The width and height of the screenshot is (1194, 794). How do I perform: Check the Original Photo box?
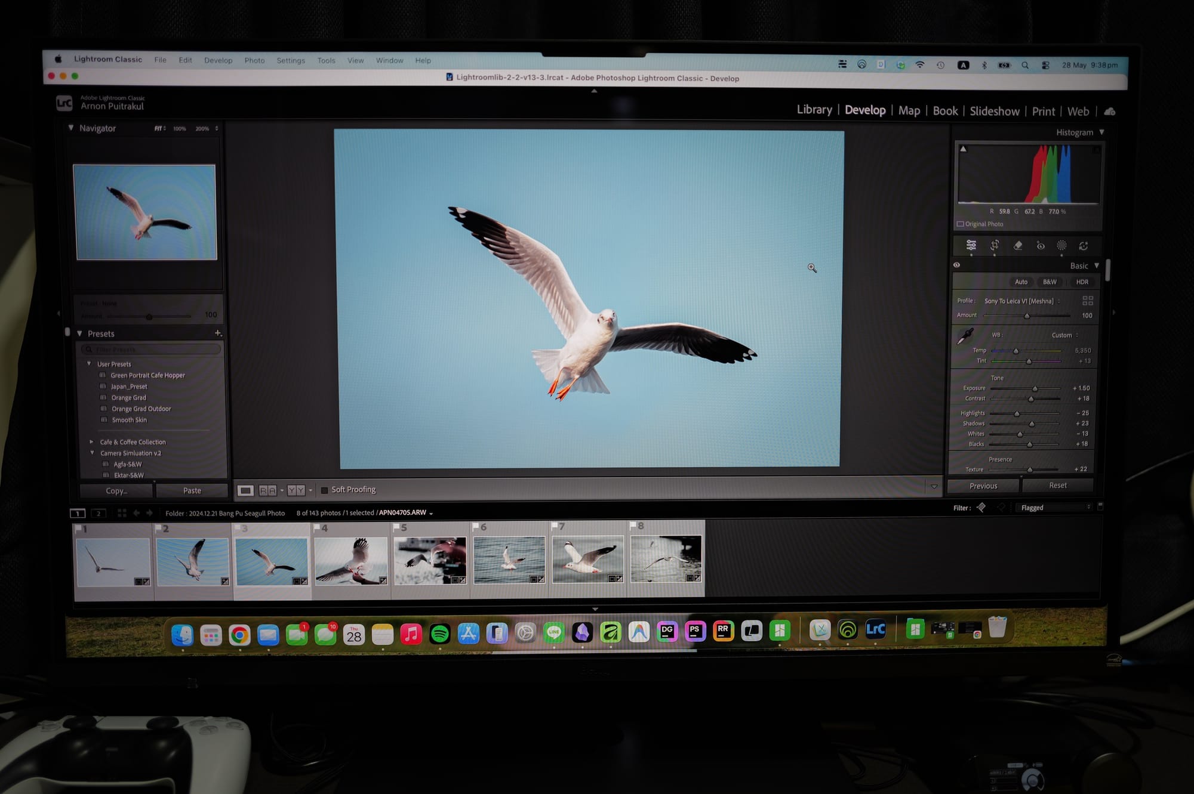point(961,224)
